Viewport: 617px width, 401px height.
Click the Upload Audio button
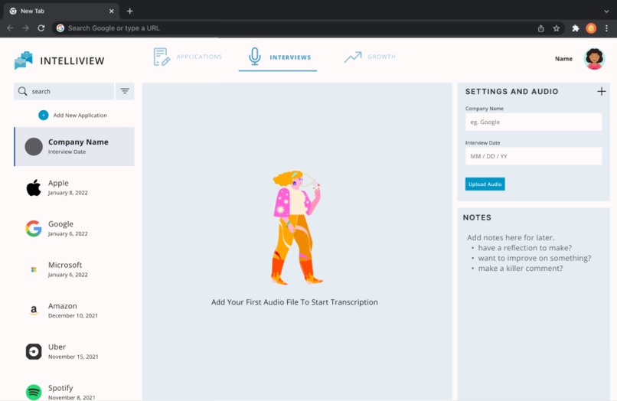[x=485, y=184]
